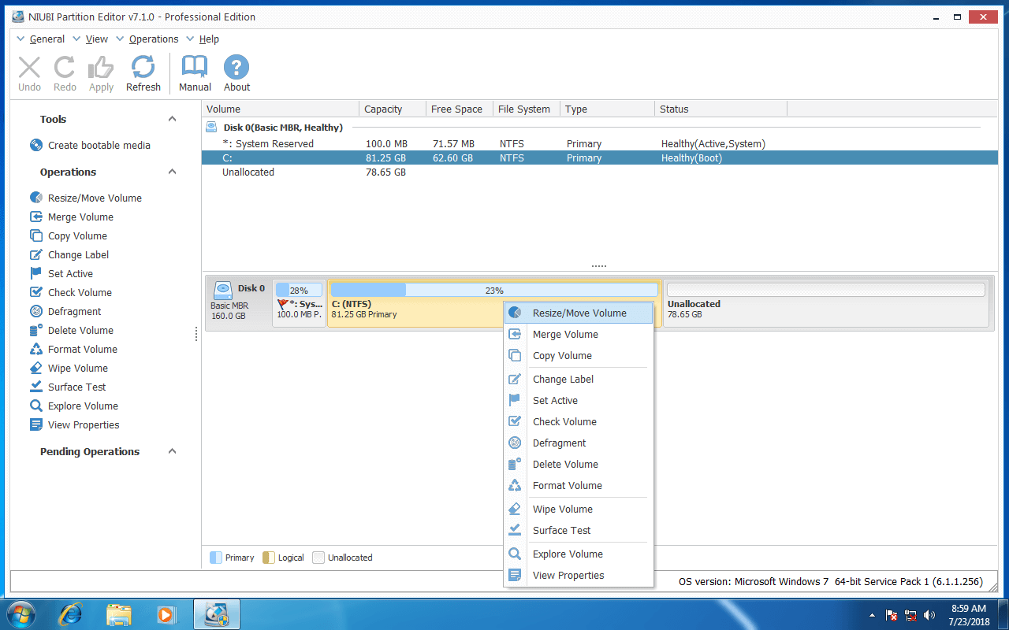The height and width of the screenshot is (630, 1009).
Task: Click the sidebar Wipe Volume eraser icon
Action: point(36,368)
